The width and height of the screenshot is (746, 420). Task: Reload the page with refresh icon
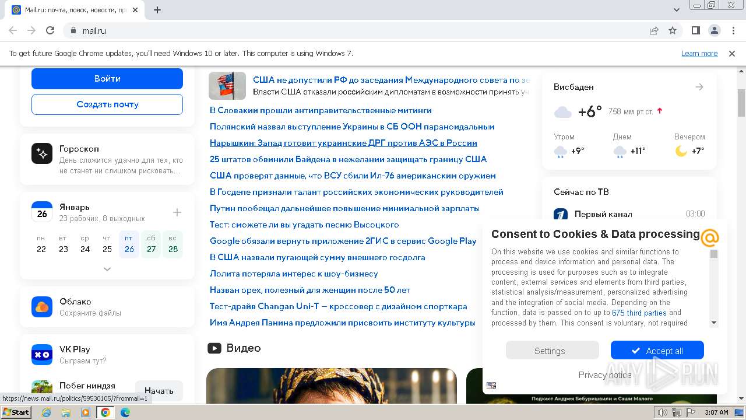50,30
